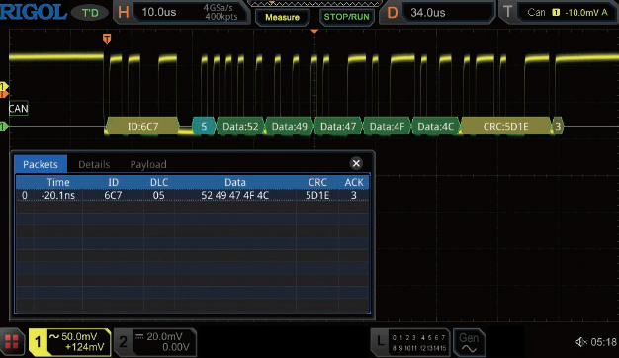
Task: Select the DLC 5 decoded segment
Action: [x=204, y=127]
